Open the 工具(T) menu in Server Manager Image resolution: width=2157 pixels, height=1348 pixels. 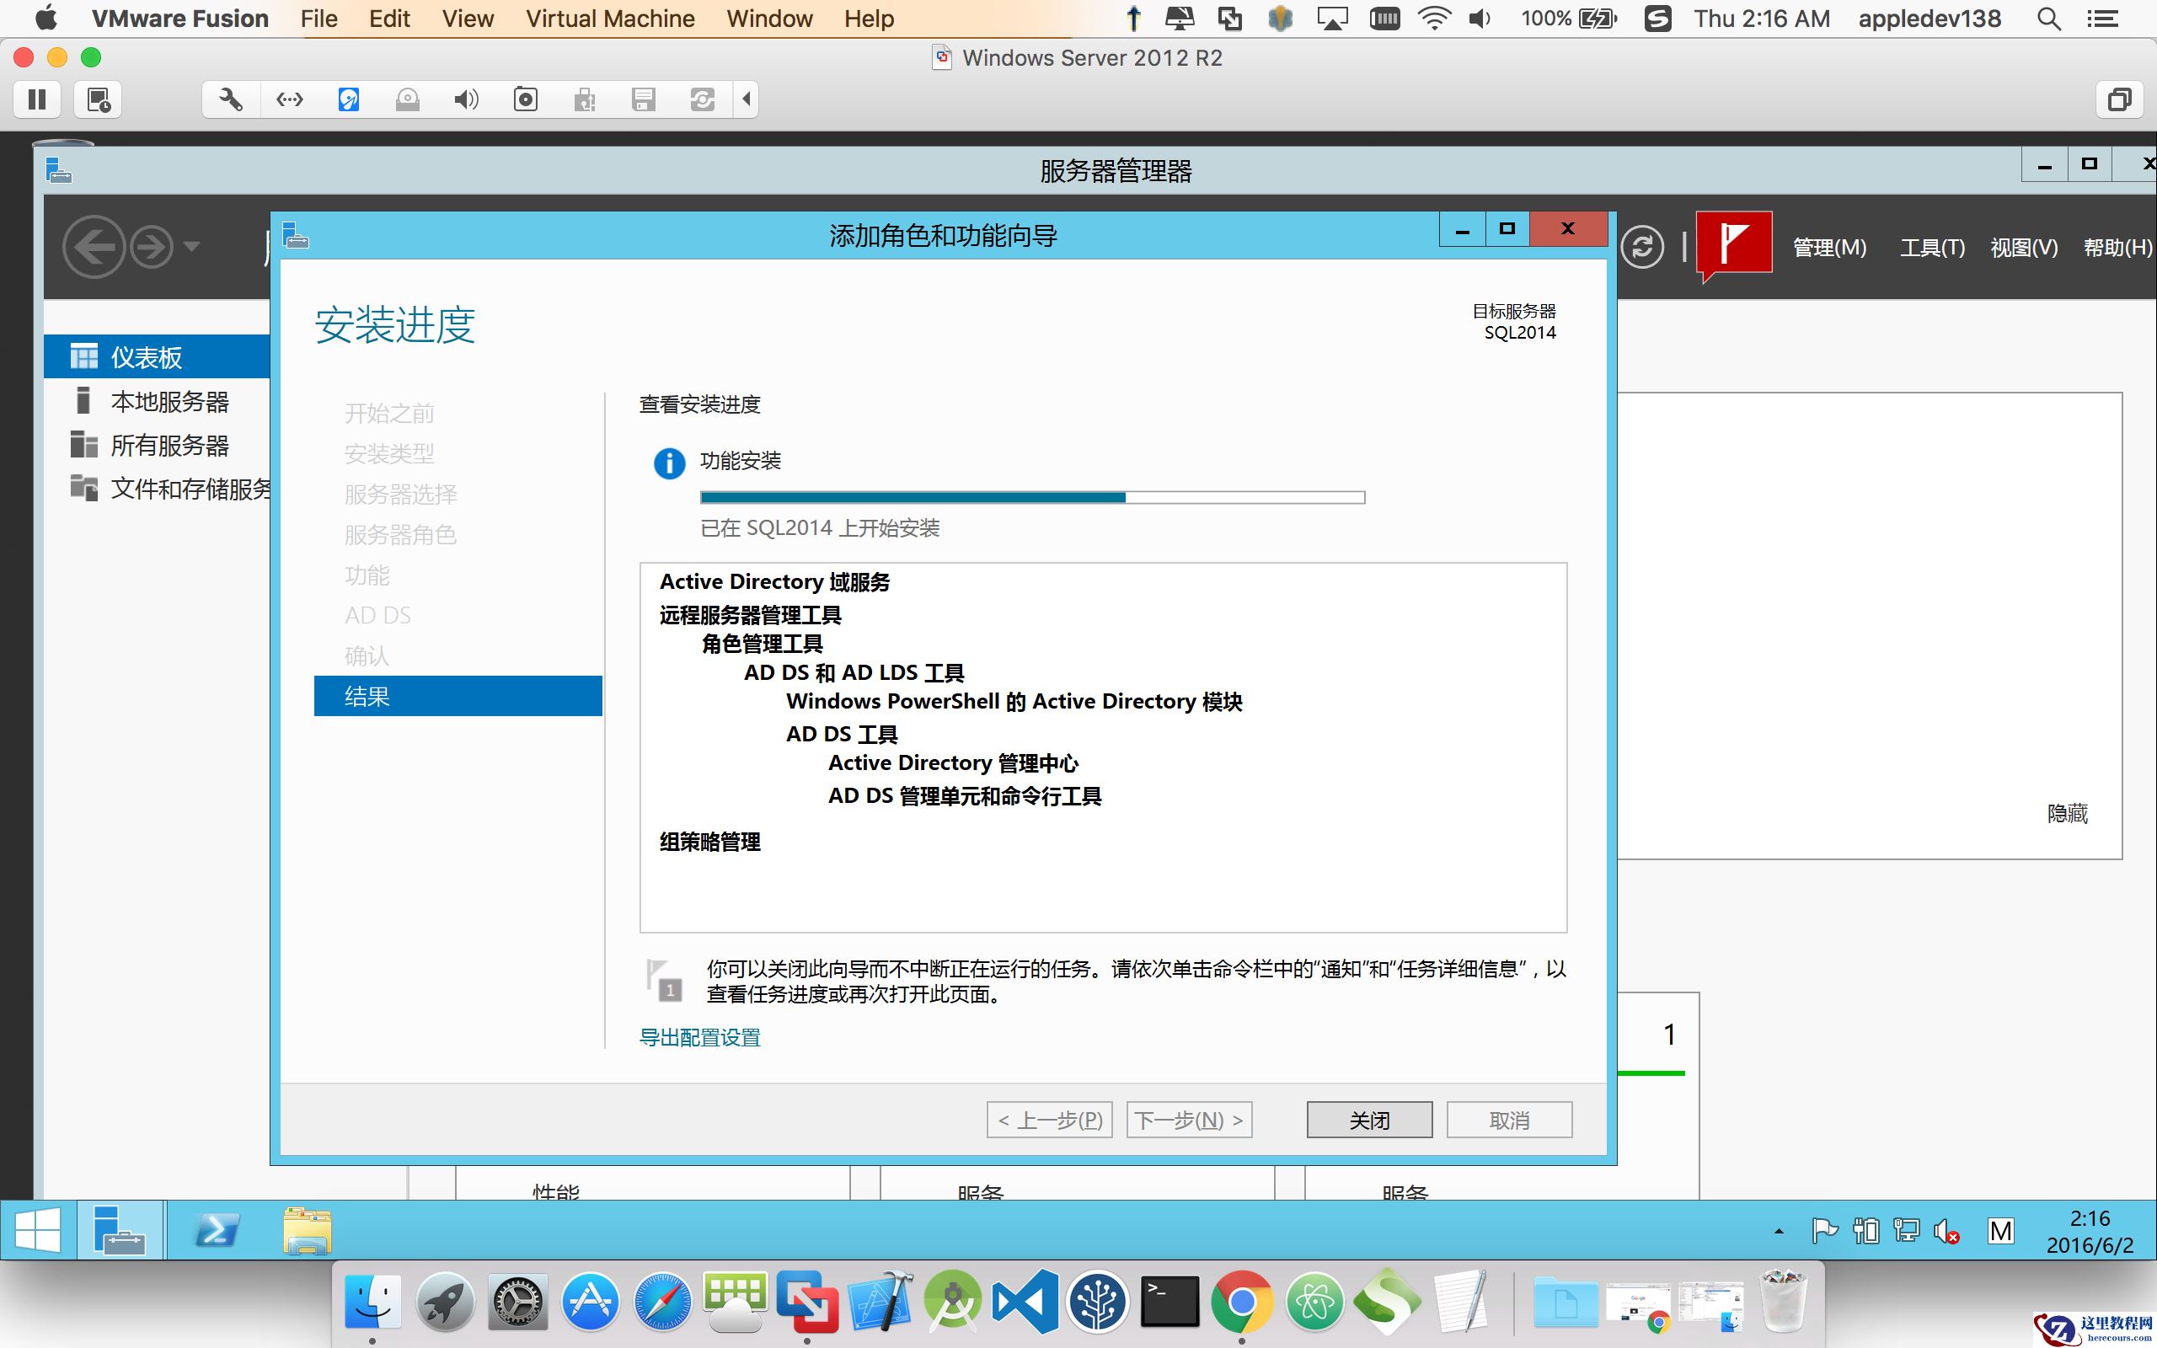point(1931,247)
